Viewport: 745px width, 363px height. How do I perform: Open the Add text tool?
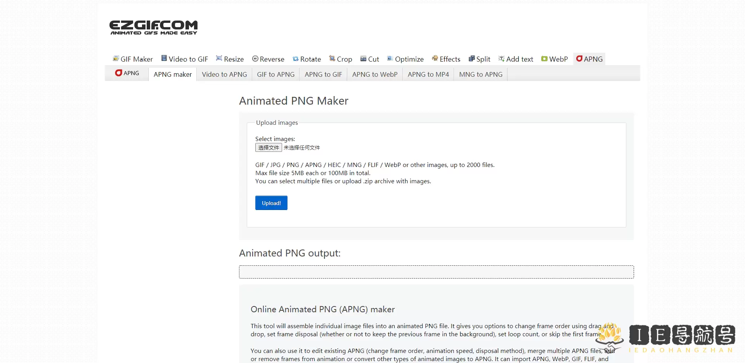coord(516,59)
